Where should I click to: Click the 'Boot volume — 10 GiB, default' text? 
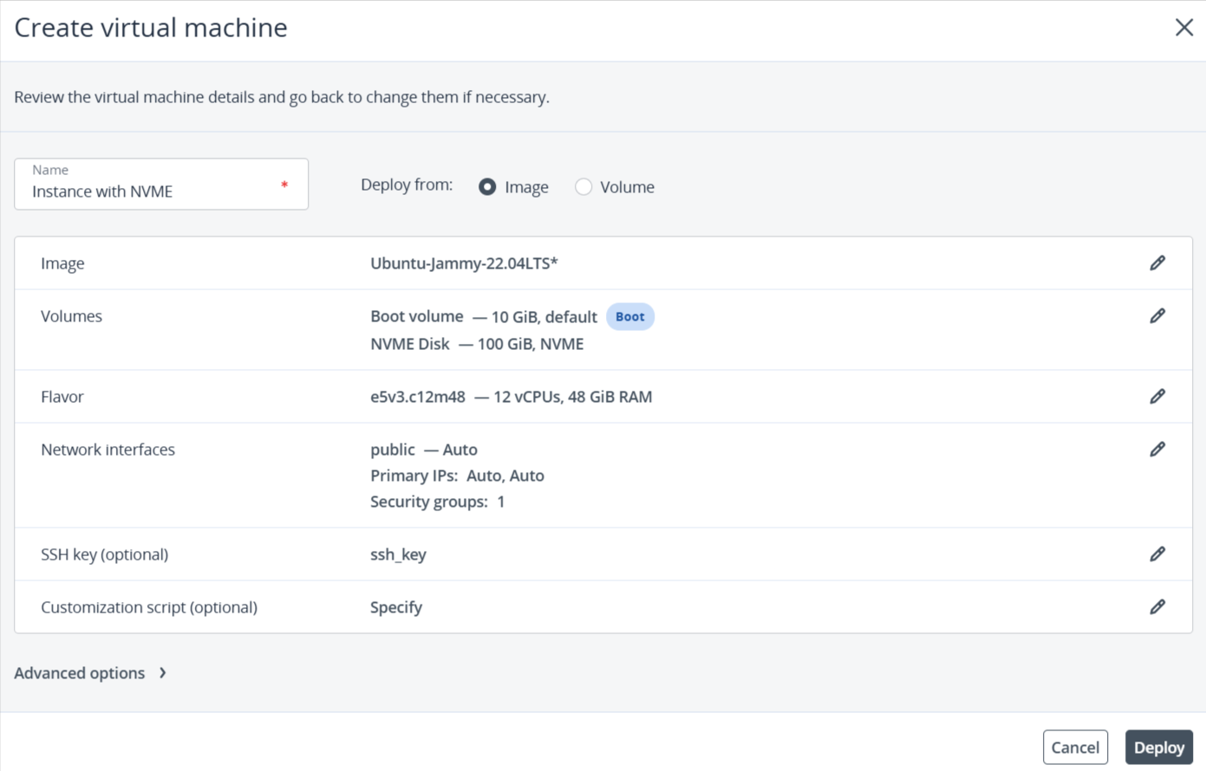click(484, 317)
